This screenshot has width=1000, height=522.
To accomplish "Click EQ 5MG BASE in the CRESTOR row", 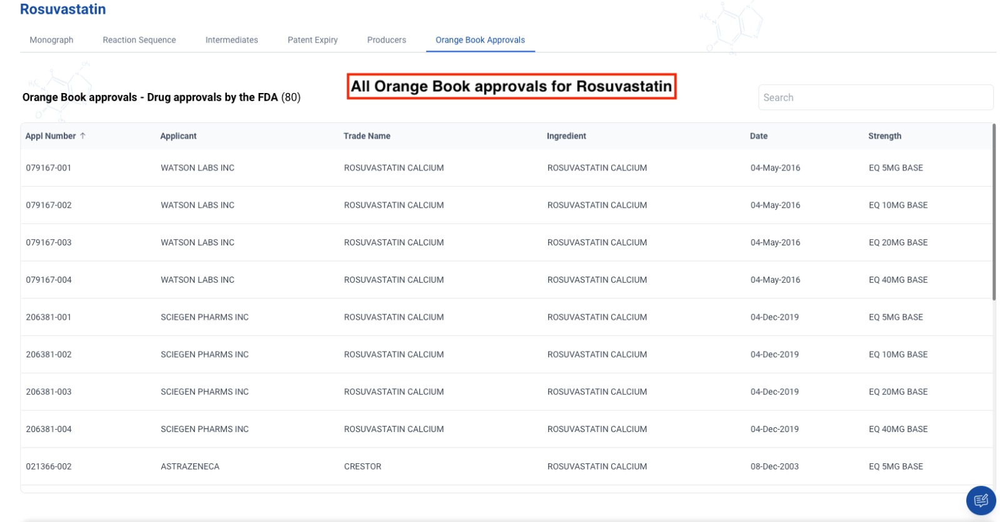I will coord(896,466).
